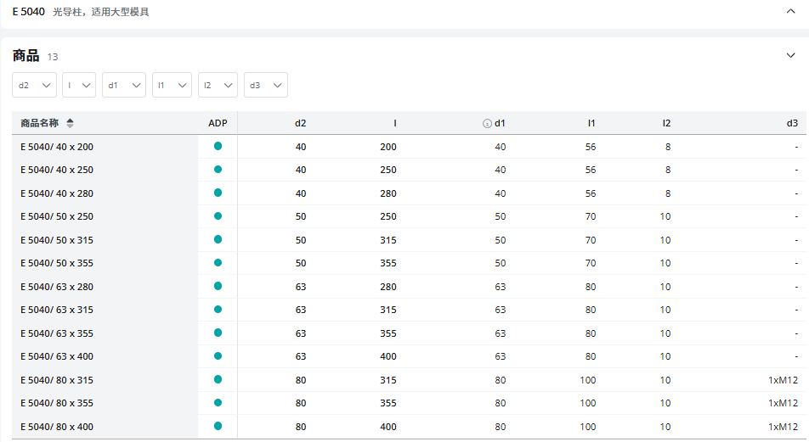Image resolution: width=809 pixels, height=442 pixels.
Task: Click ADP dot for E 5040/ 40 x 280
Action: point(218,193)
